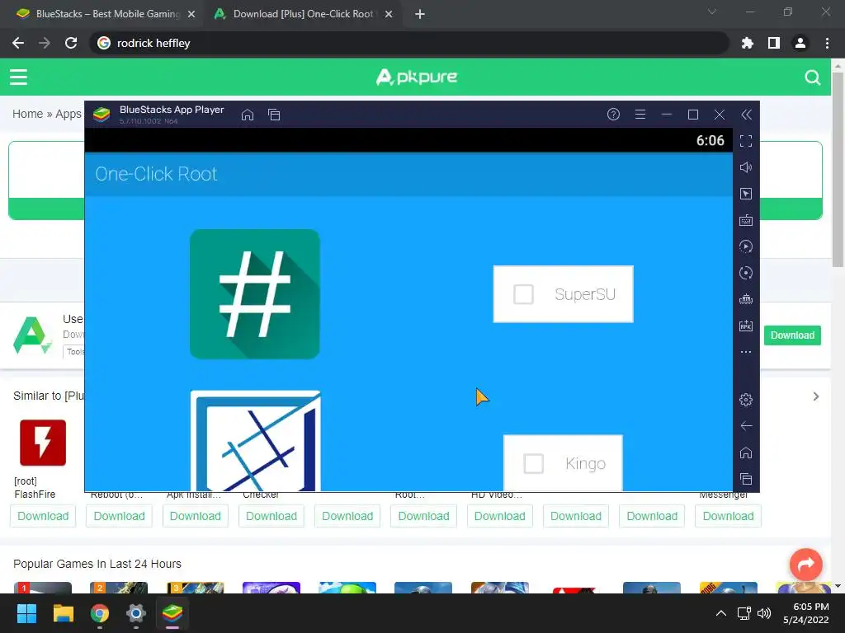Click the APKPure search magnifier icon
Screen dimensions: 845x633
(813, 77)
